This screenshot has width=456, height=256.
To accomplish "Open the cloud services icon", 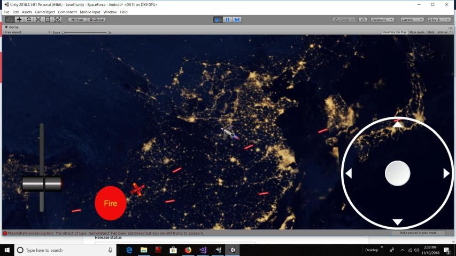I will [363, 20].
